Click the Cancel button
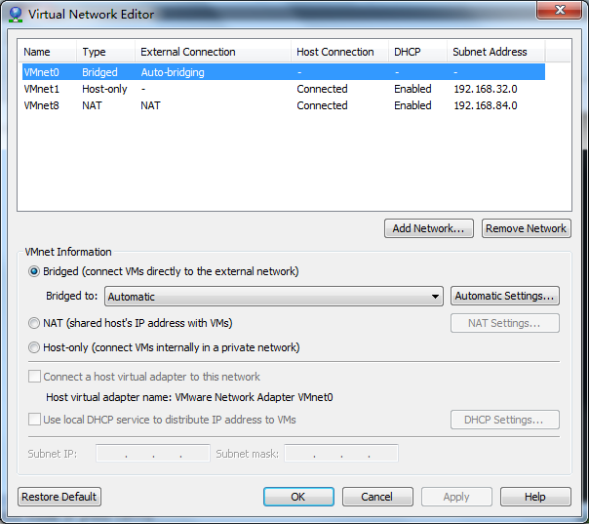This screenshot has height=524, width=589. pos(377,497)
